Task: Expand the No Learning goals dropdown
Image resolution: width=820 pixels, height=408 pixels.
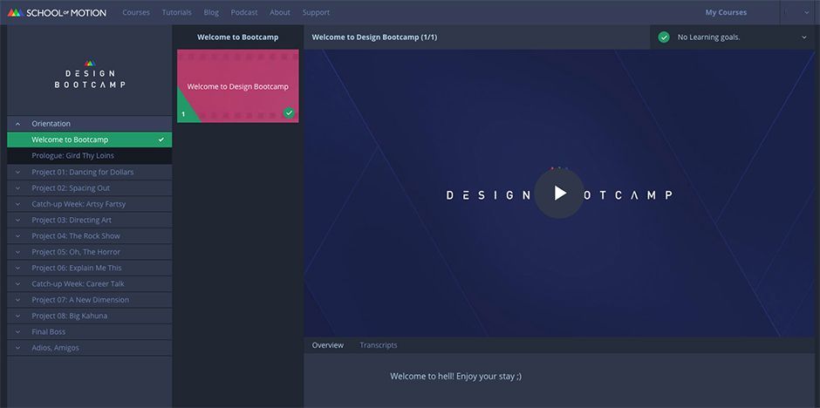Action: pos(803,37)
